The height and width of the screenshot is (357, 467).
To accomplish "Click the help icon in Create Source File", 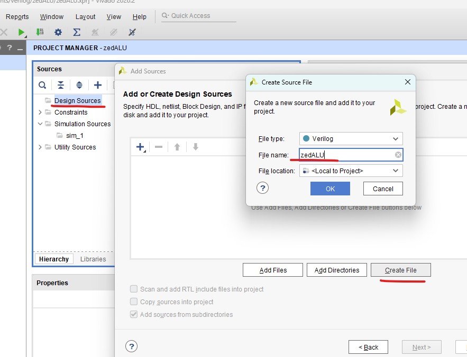I will [262, 188].
